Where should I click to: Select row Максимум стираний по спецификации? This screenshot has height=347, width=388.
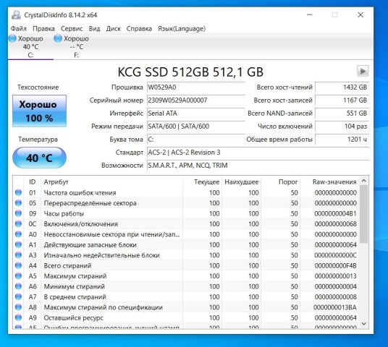[x=186, y=307]
